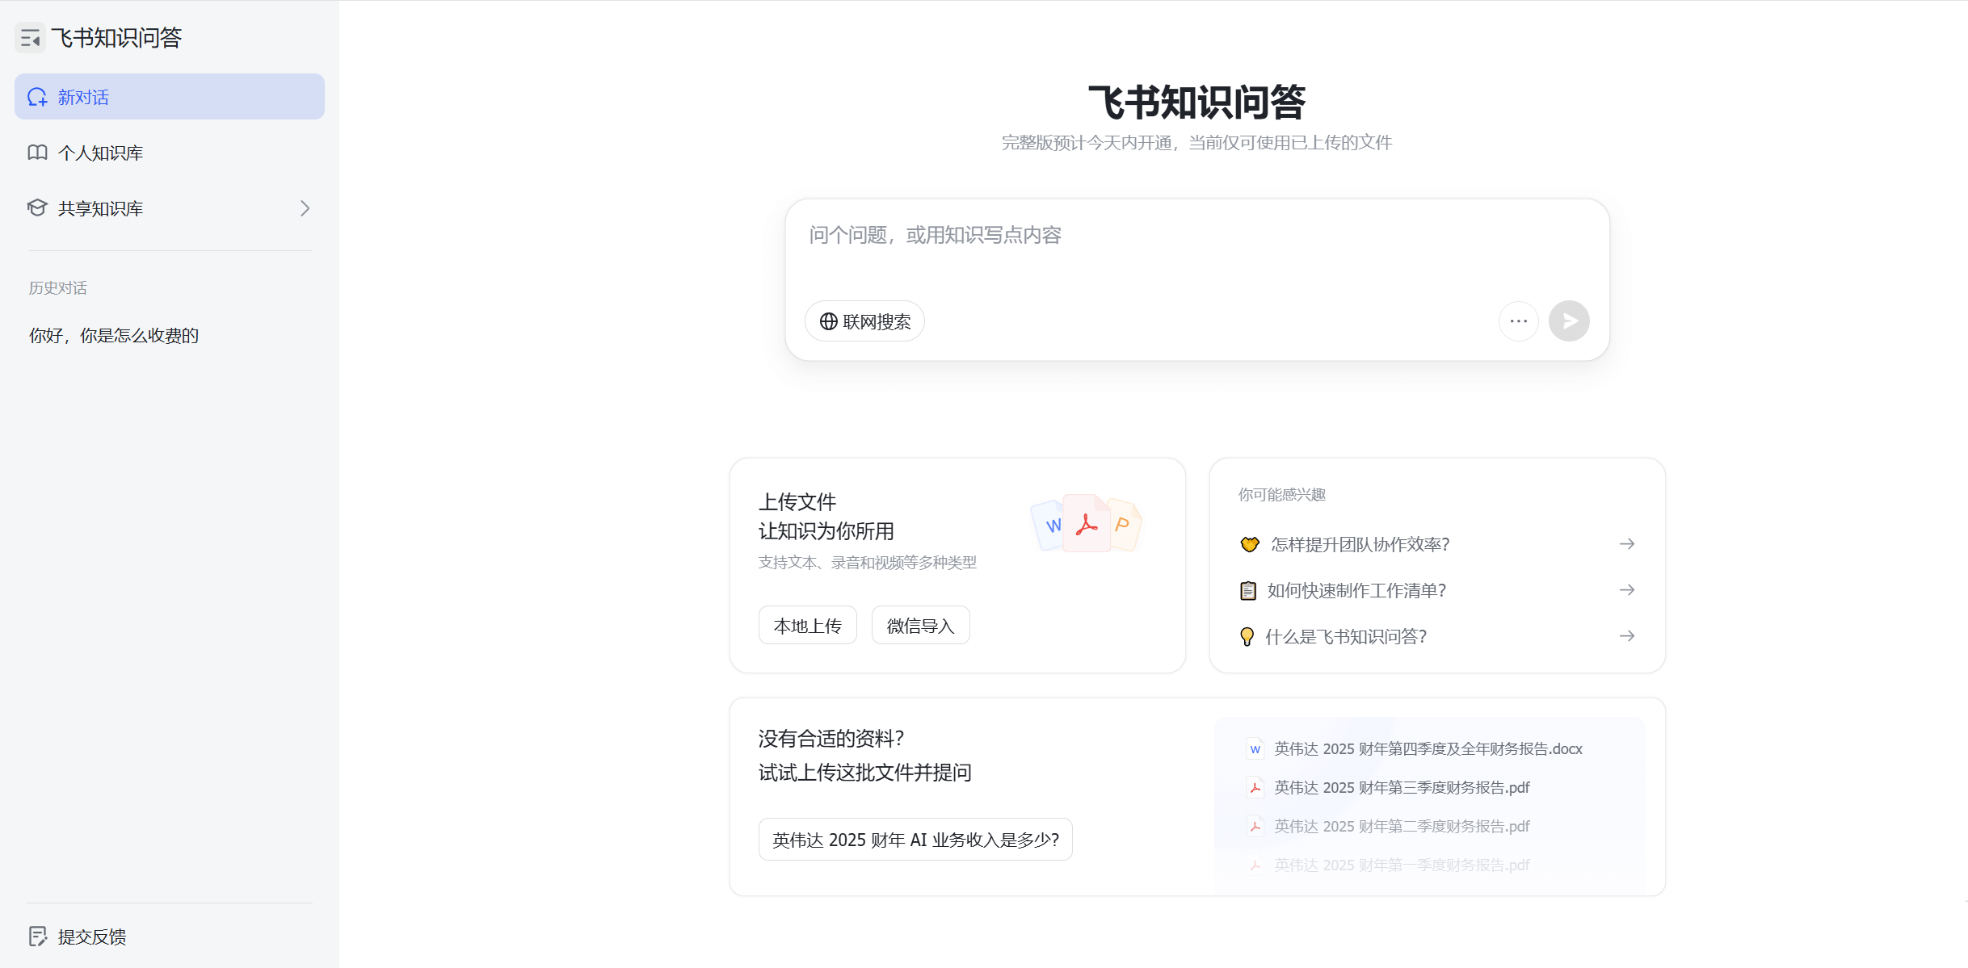Click the PDF icon of 第三季度财务报告
The height and width of the screenshot is (968, 1968).
(x=1256, y=787)
